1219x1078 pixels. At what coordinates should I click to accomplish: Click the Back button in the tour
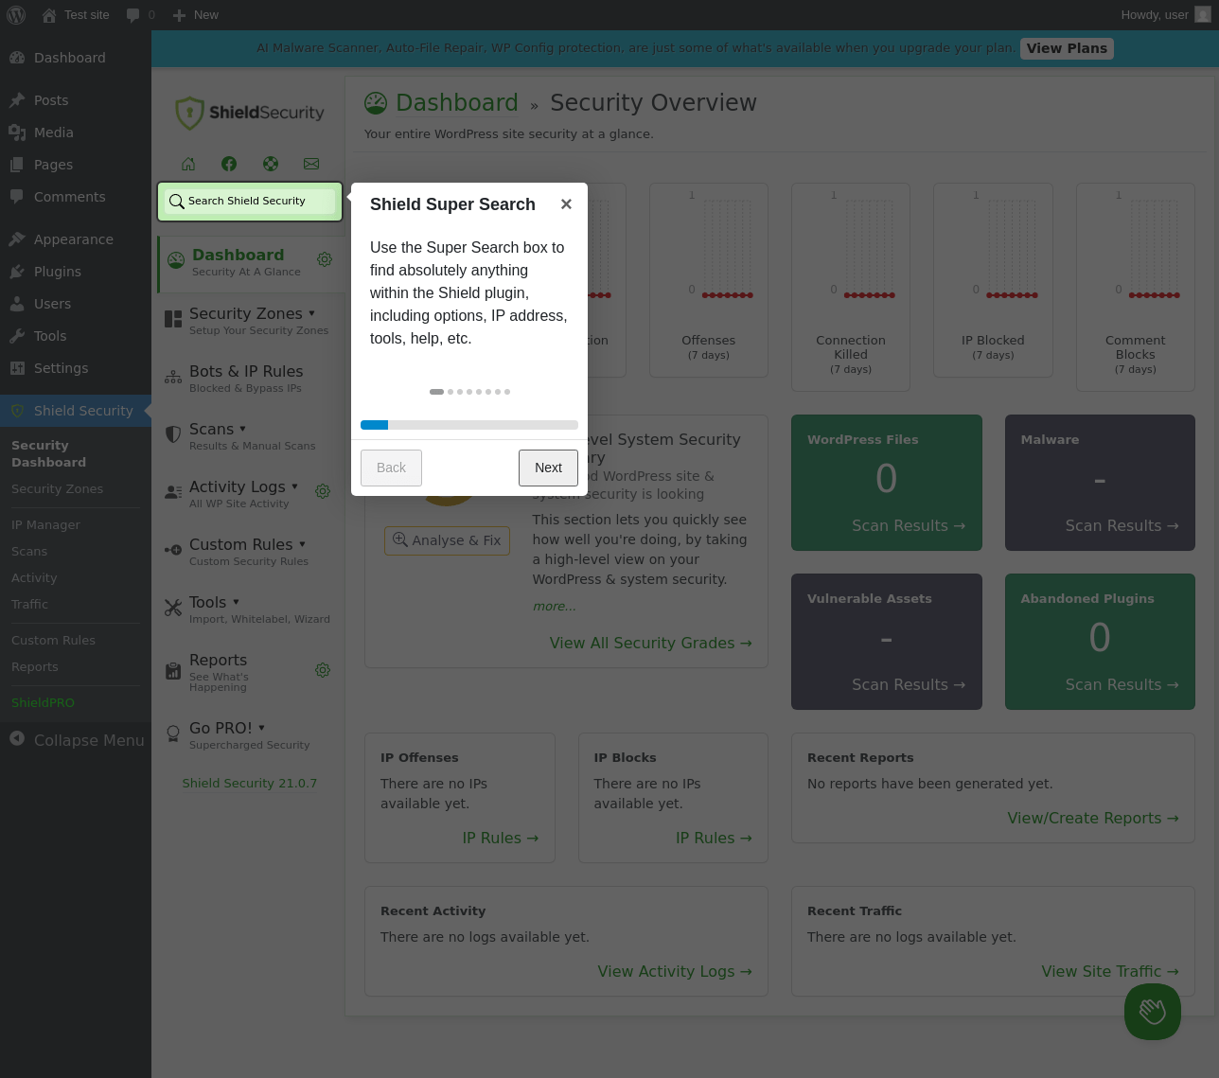(x=391, y=468)
